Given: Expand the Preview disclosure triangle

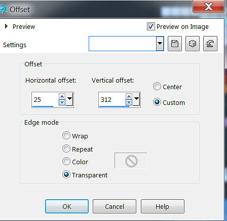Looking at the screenshot, I should (7, 26).
